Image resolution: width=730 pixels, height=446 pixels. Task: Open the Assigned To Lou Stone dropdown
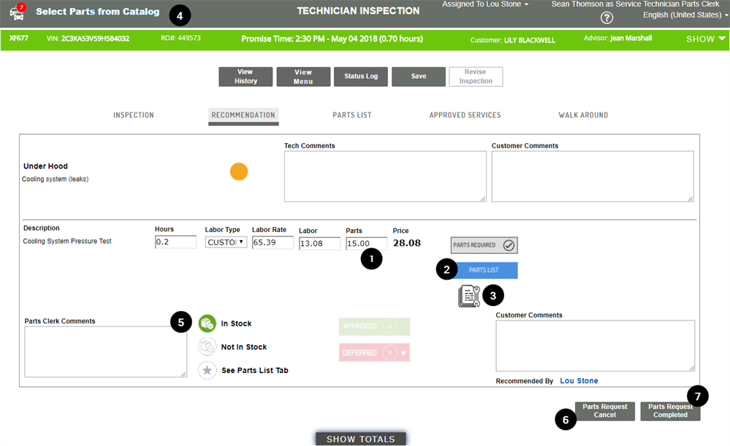click(x=485, y=4)
